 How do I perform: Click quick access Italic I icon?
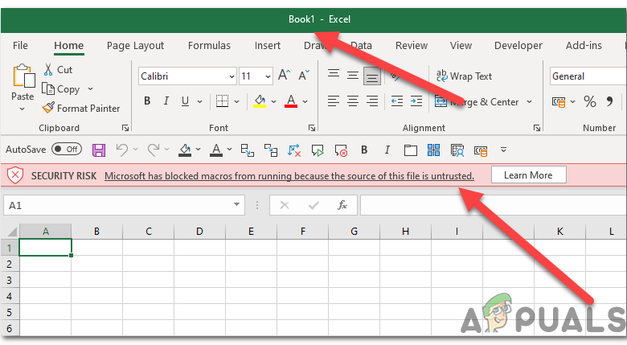click(387, 150)
